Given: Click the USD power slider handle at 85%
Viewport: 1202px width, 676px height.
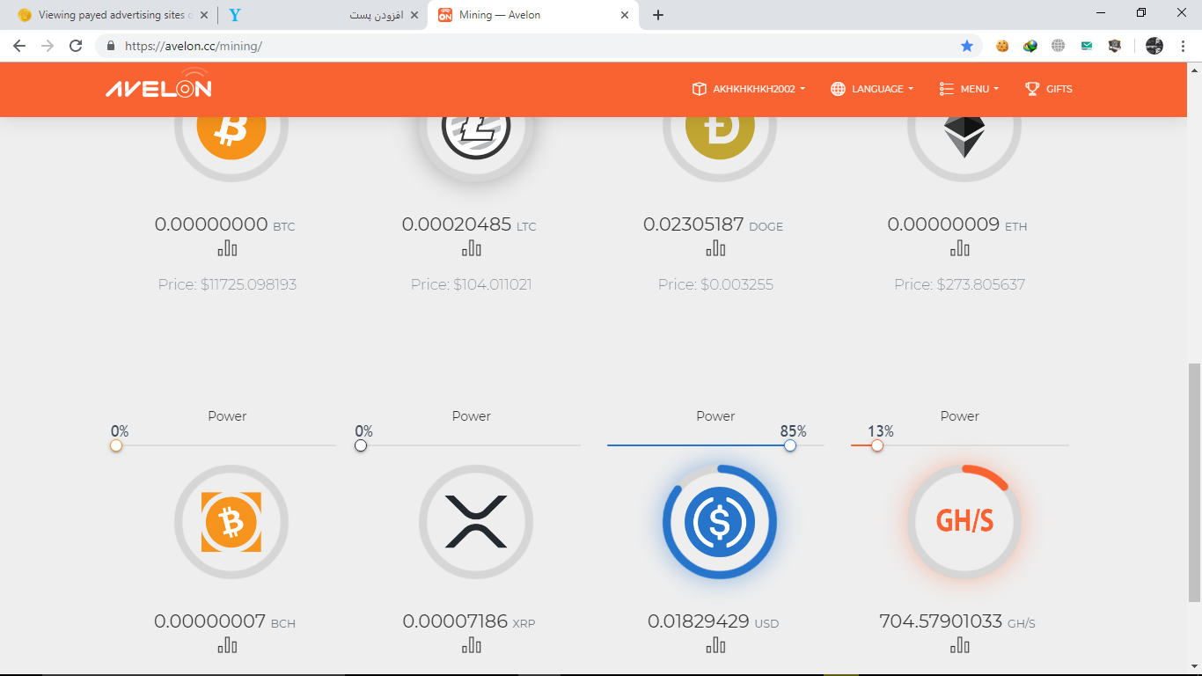Looking at the screenshot, I should [x=790, y=445].
